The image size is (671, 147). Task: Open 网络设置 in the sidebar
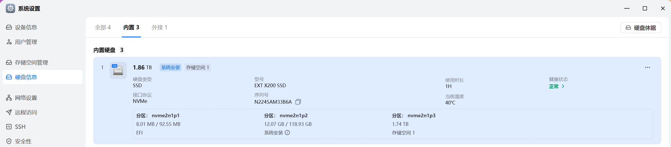[x=26, y=98]
